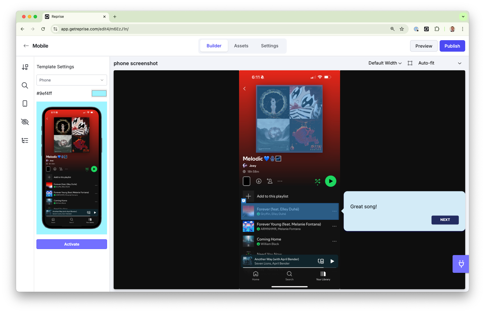Image resolution: width=485 pixels, height=313 pixels.
Task: Click NEXT in the Great song tooltip
Action: [x=445, y=220]
